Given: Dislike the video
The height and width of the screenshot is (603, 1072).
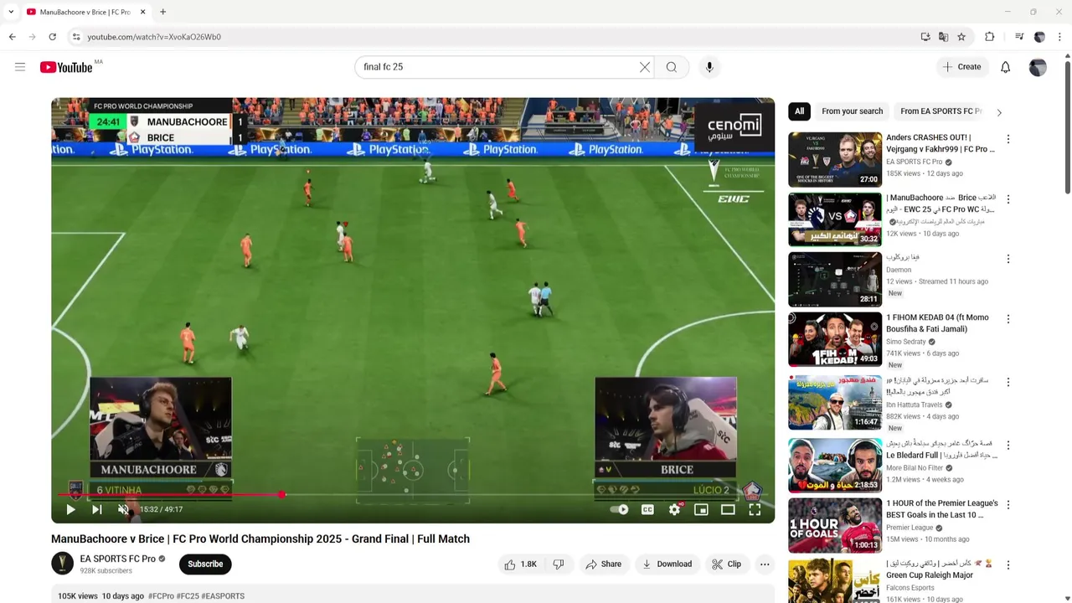Looking at the screenshot, I should pyautogui.click(x=559, y=564).
